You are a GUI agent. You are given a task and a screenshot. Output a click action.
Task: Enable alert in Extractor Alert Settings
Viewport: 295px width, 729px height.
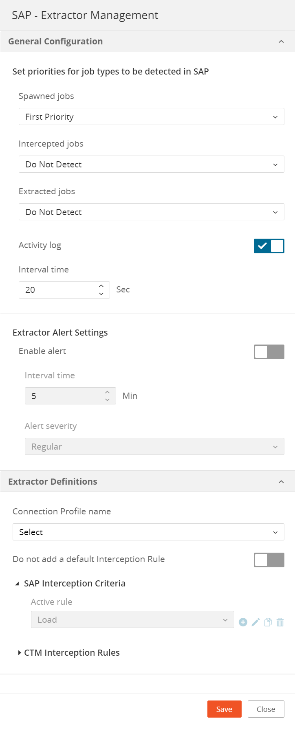269,352
